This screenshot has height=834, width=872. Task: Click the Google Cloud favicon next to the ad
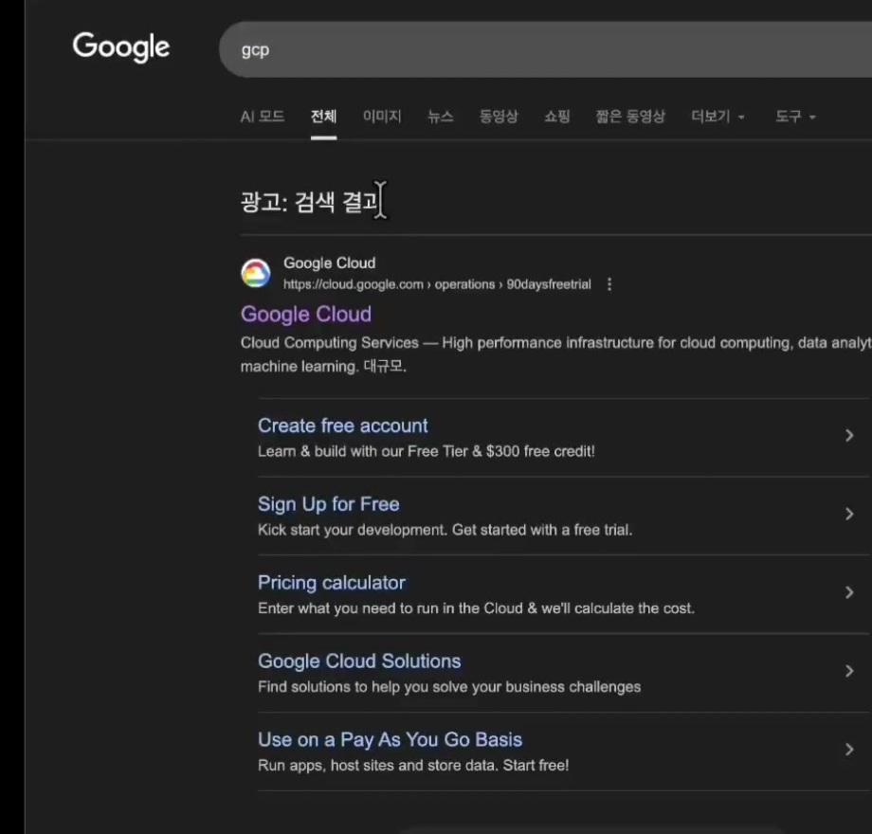coord(255,271)
